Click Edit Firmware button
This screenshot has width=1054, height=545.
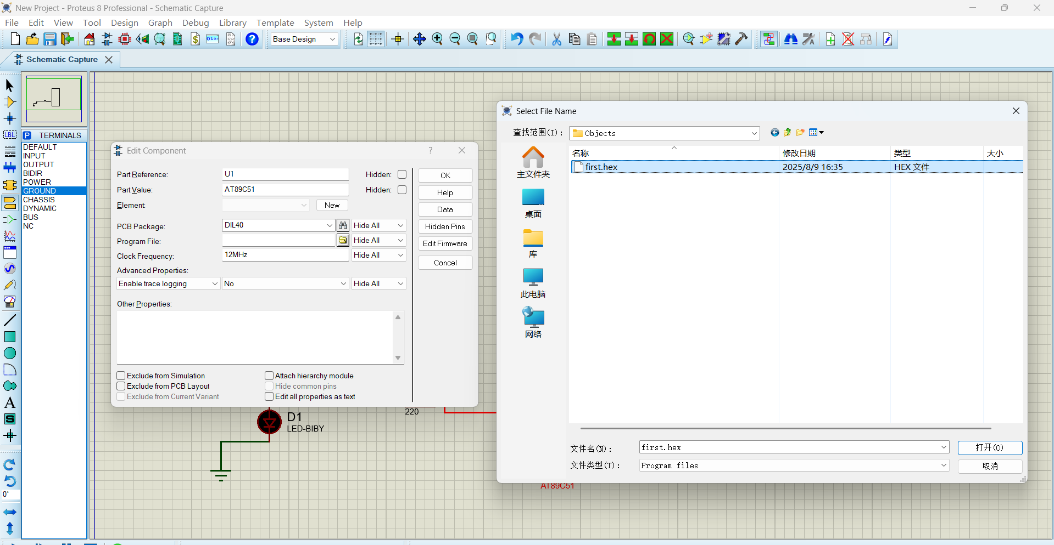[445, 243]
